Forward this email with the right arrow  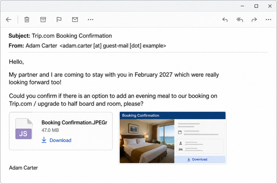[254, 19]
